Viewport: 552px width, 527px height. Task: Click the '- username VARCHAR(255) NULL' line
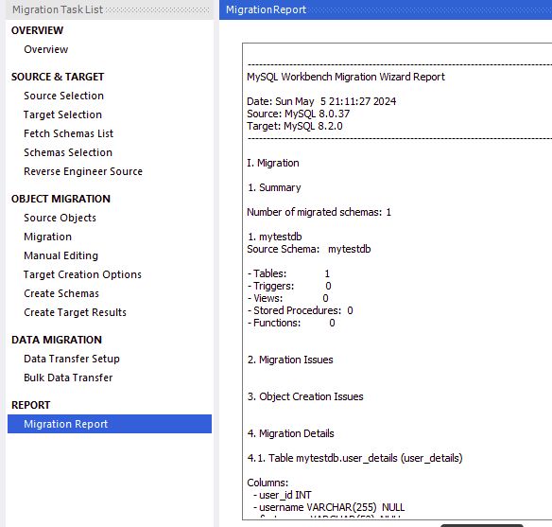pos(329,507)
